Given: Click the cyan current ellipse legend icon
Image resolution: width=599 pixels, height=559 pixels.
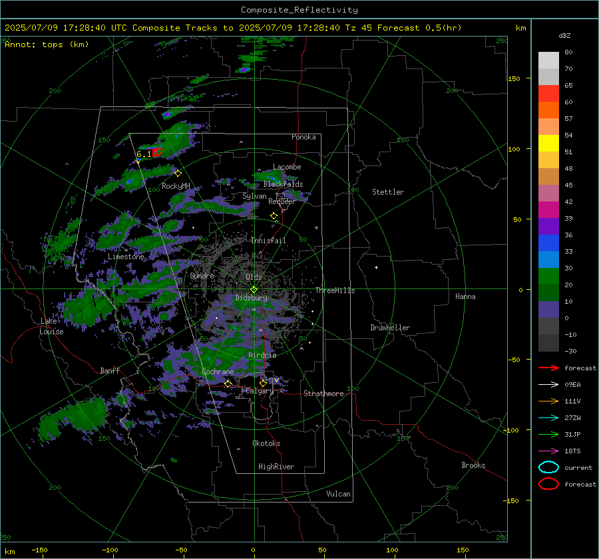Looking at the screenshot, I should (548, 467).
